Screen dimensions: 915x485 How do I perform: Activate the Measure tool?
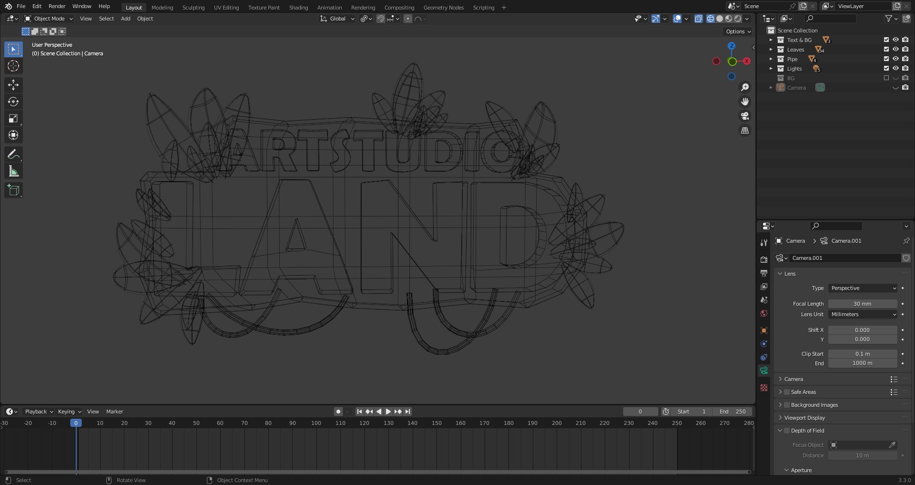pyautogui.click(x=13, y=170)
